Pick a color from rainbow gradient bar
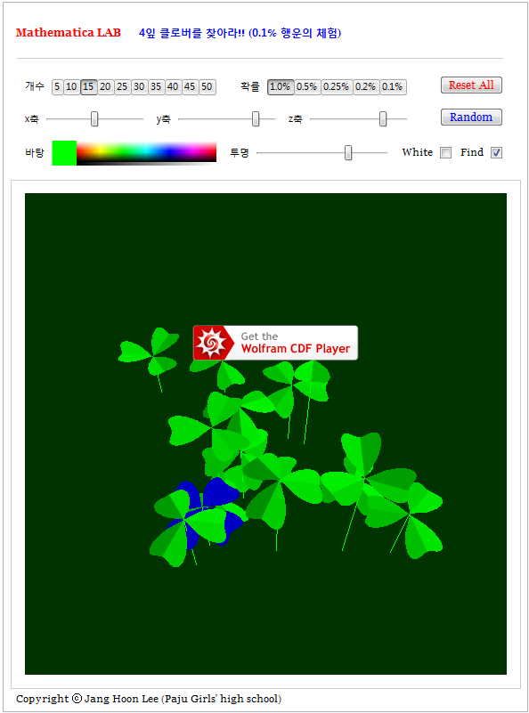This screenshot has height=713, width=529. (x=146, y=153)
